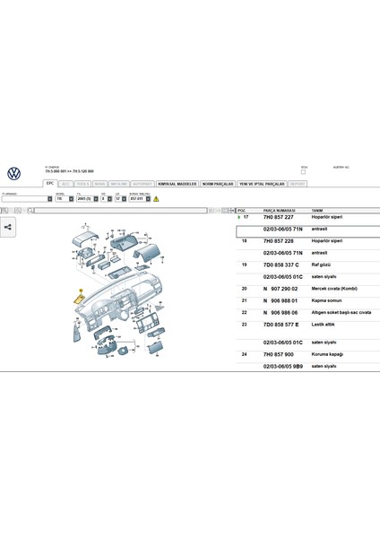Viewport: 380px width, 538px height.
Task: Click the 02/03-06/05 9B9 variant row
Action: point(308,367)
